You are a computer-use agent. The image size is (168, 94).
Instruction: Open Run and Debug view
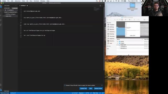1,20
